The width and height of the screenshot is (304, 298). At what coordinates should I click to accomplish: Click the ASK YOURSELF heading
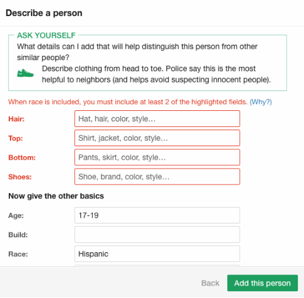pyautogui.click(x=46, y=35)
